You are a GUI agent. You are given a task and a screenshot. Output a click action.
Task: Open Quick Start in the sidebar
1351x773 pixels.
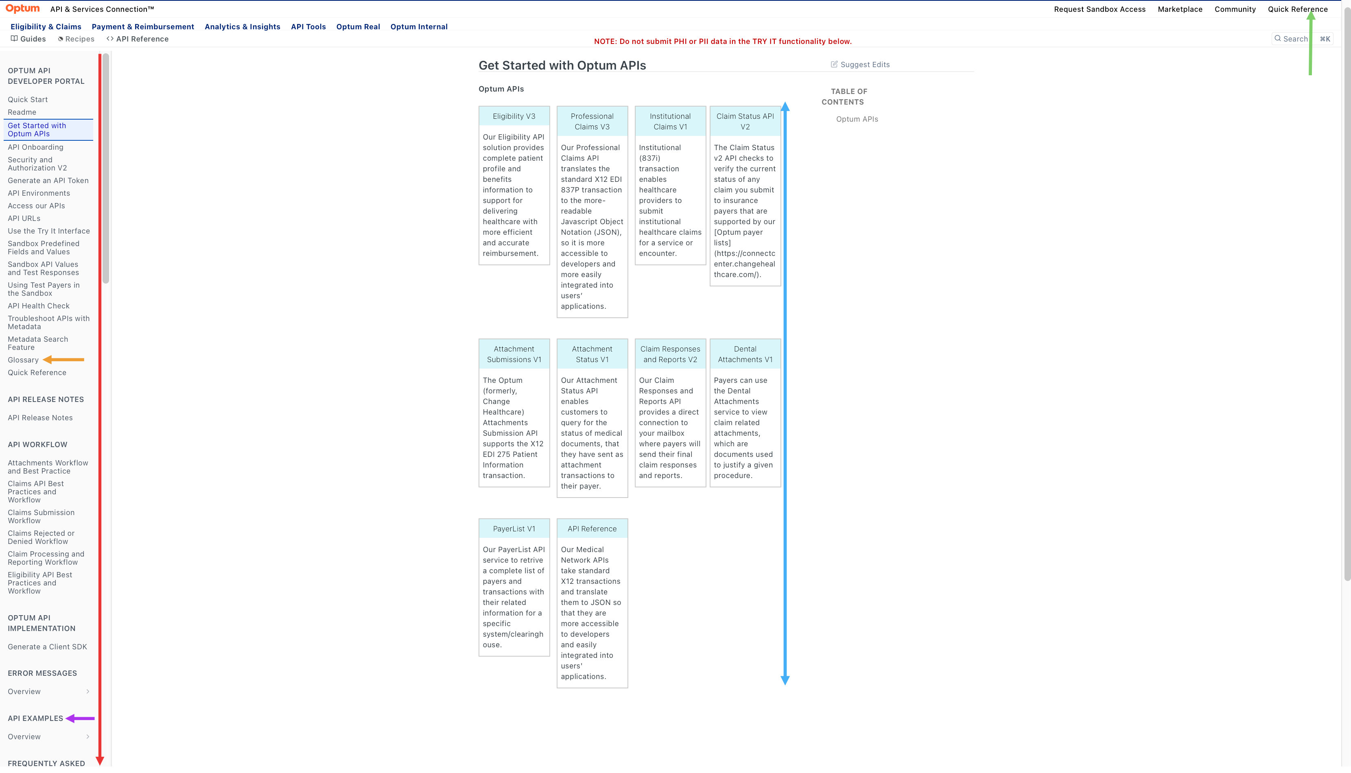[x=28, y=99]
